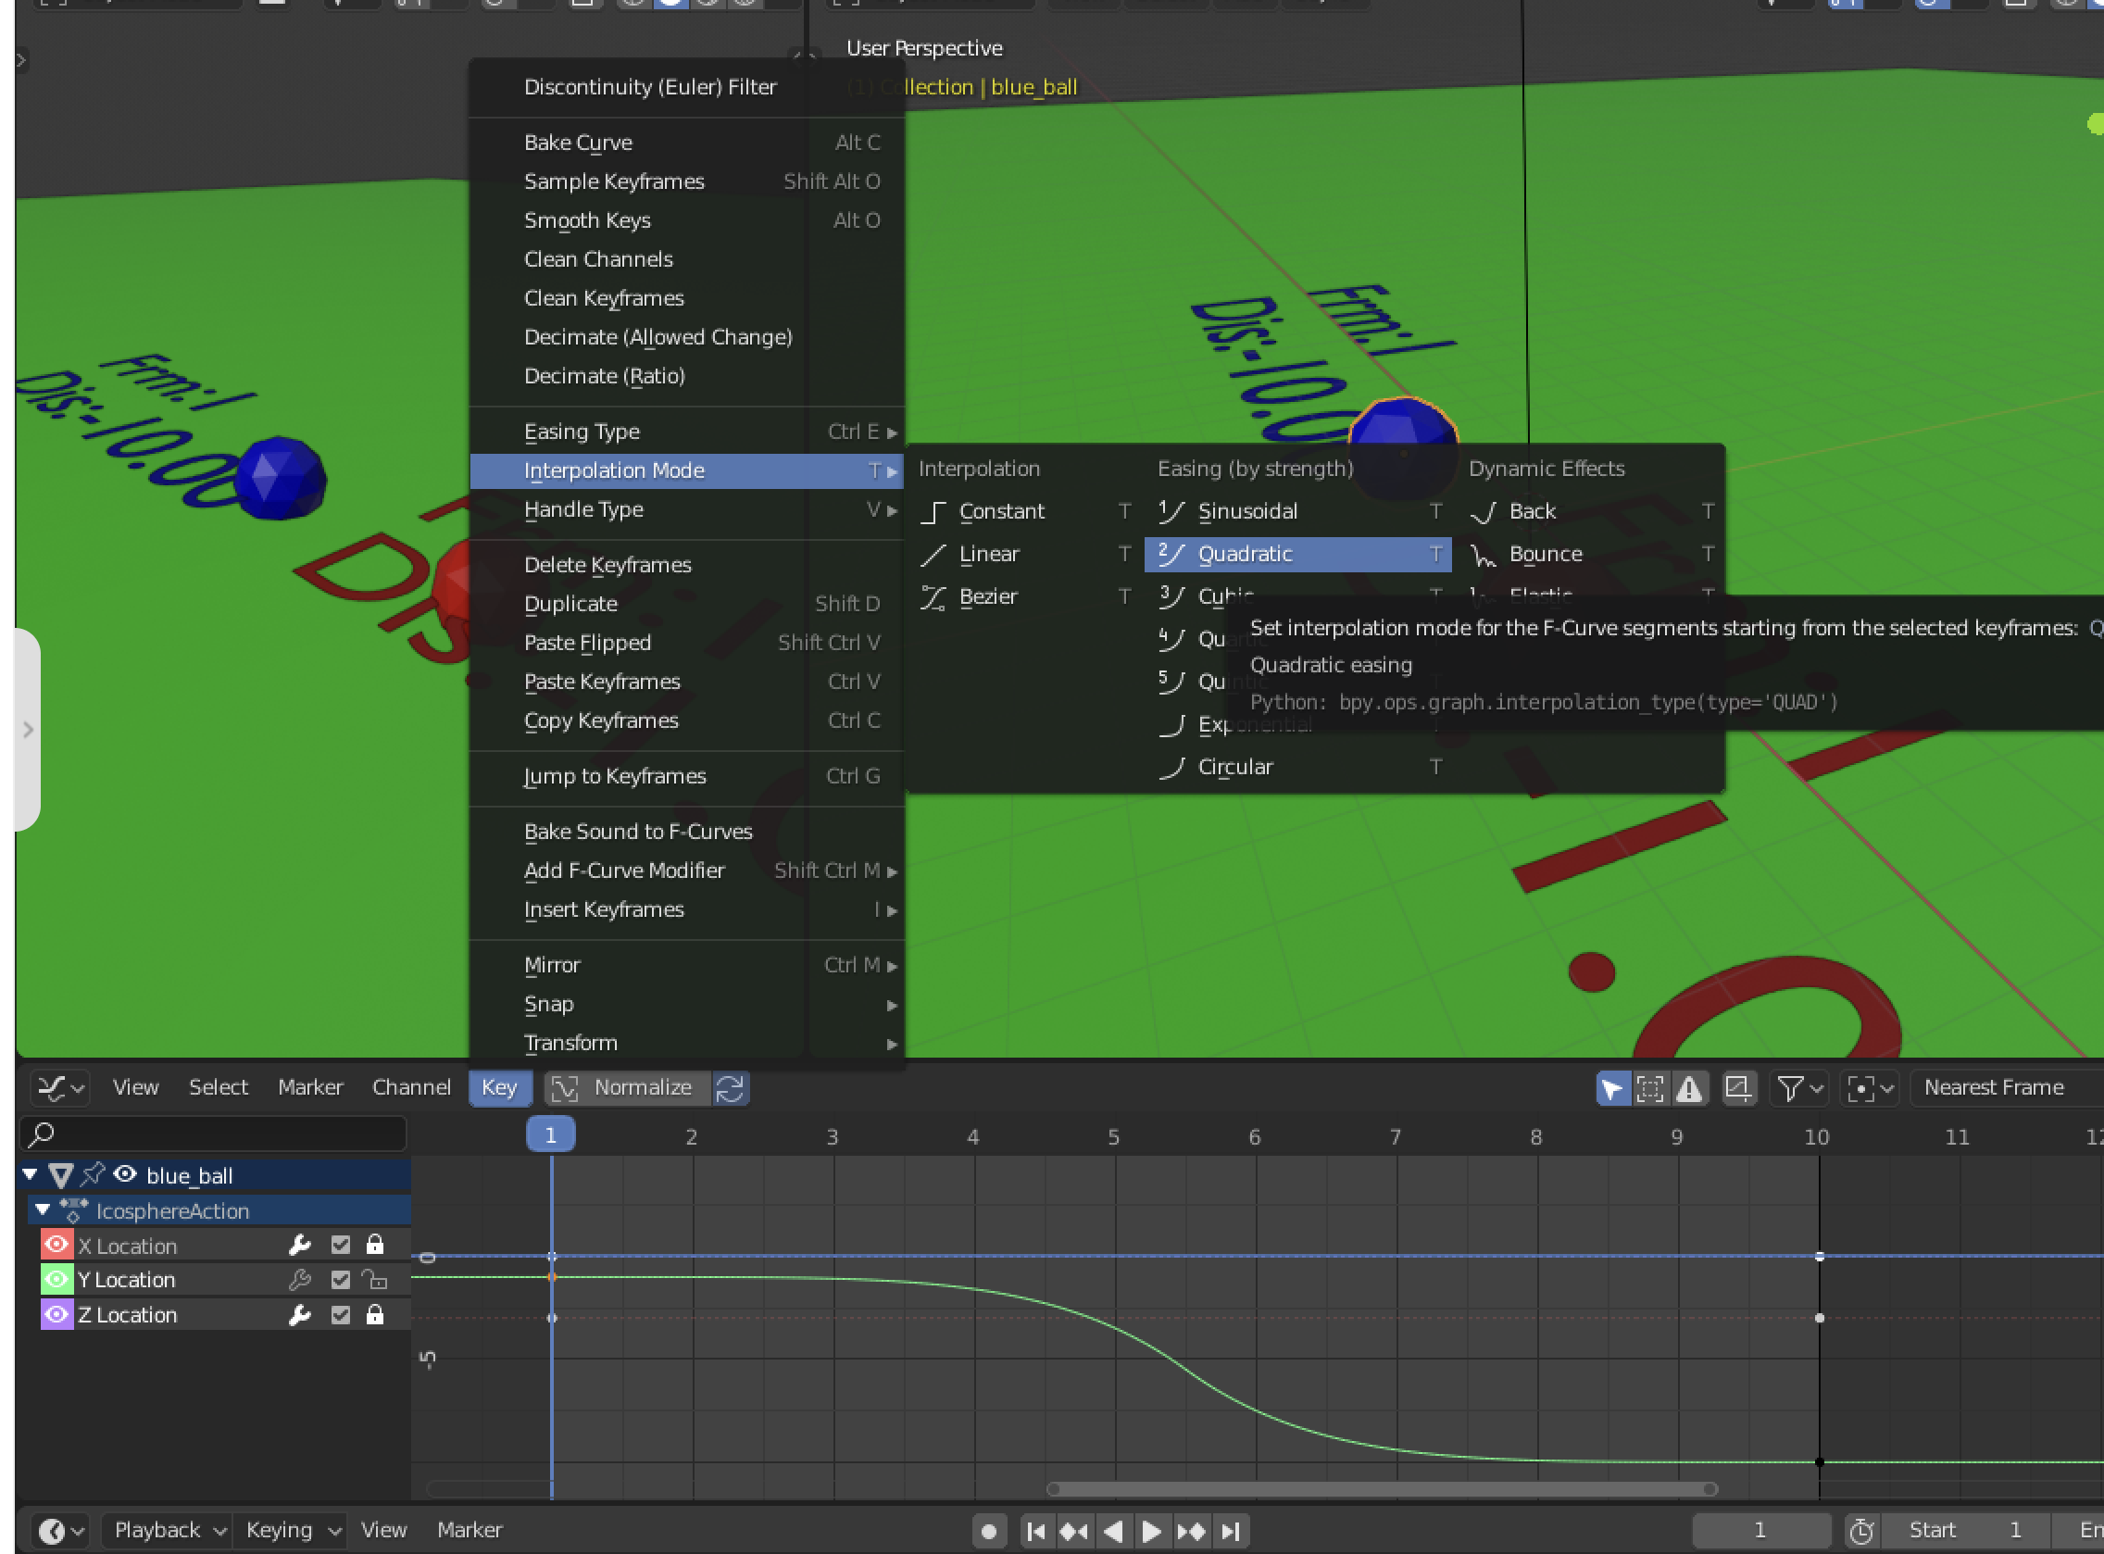Image resolution: width=2104 pixels, height=1554 pixels.
Task: Click the channel search field
Action: pos(214,1134)
